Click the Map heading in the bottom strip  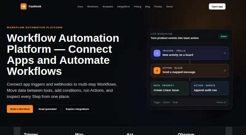[79, 134]
